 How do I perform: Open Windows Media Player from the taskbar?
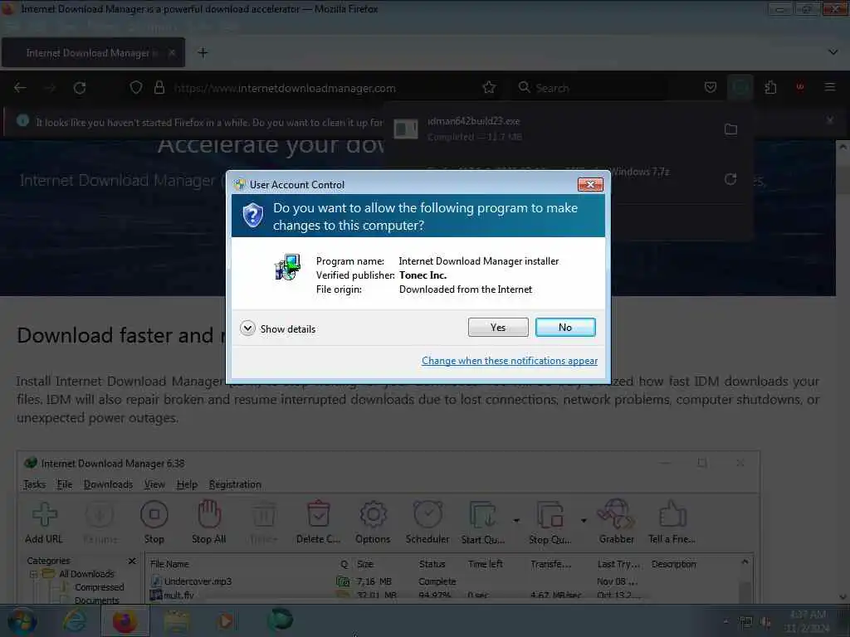(226, 621)
